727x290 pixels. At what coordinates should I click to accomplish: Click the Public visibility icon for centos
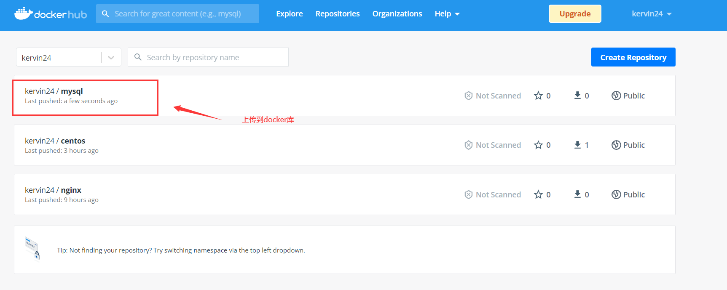pos(616,145)
